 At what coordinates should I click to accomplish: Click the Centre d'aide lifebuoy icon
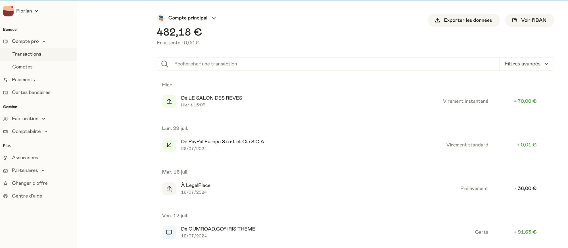tap(5, 196)
